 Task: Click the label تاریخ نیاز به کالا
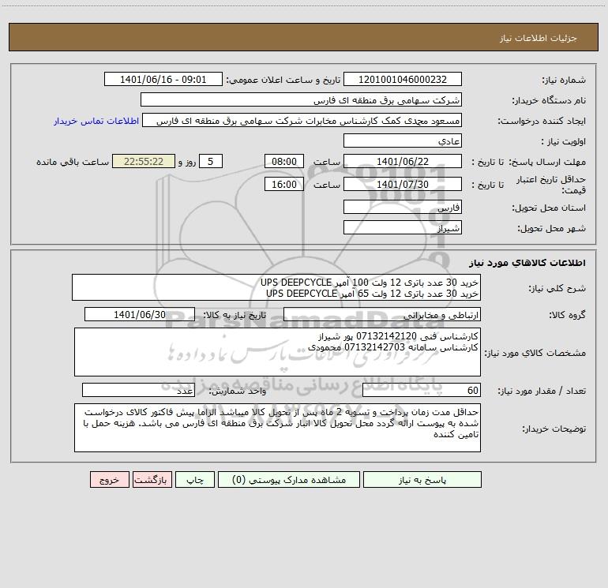235,315
